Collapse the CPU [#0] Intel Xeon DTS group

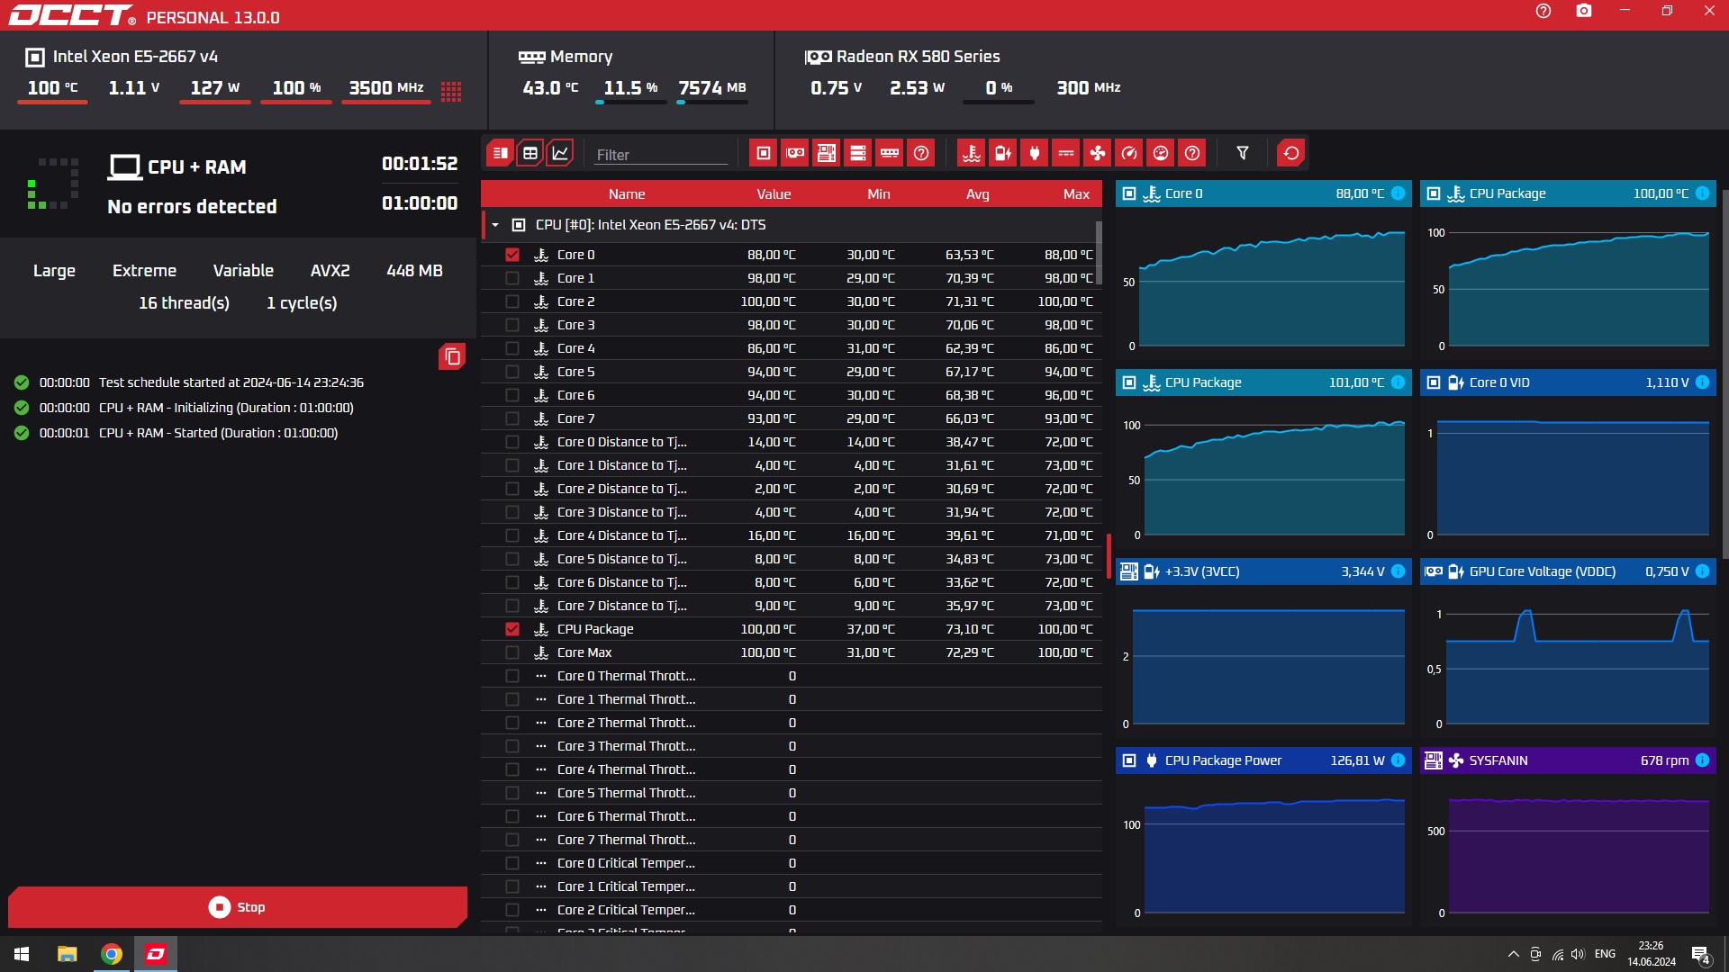pyautogui.click(x=495, y=225)
